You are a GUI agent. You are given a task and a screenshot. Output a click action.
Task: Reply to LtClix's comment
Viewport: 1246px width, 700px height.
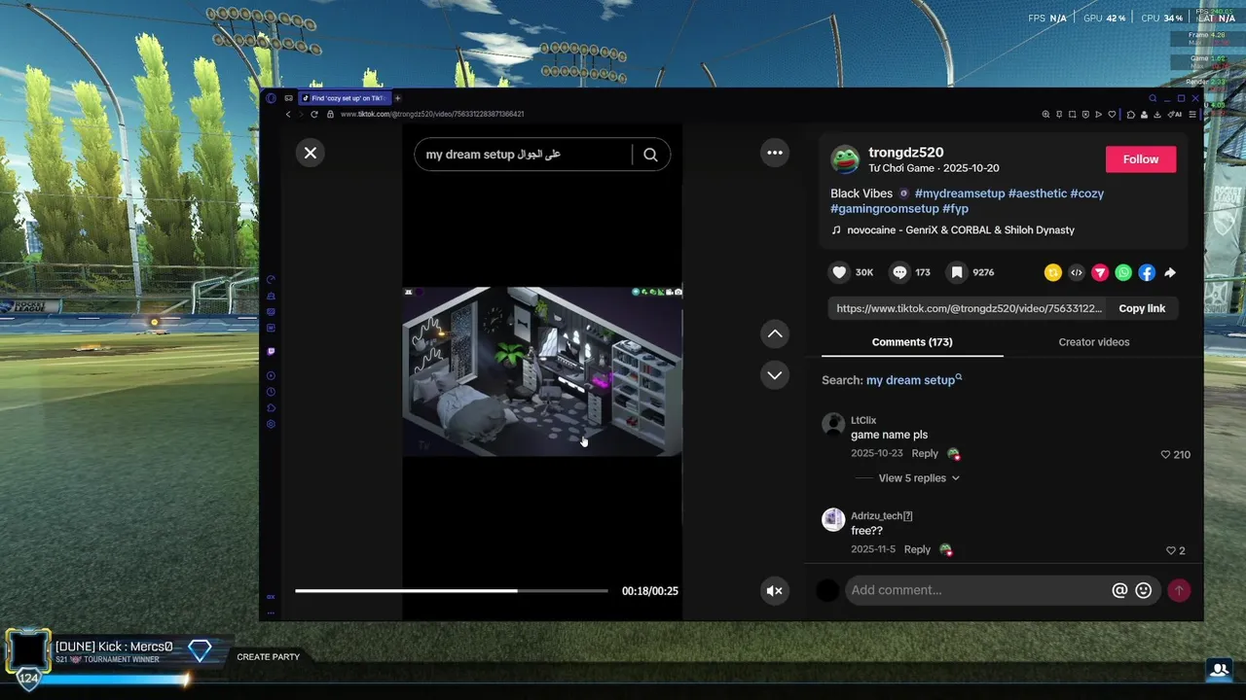(x=925, y=454)
